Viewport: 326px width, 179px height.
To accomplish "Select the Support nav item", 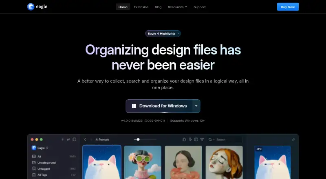I will pyautogui.click(x=200, y=7).
